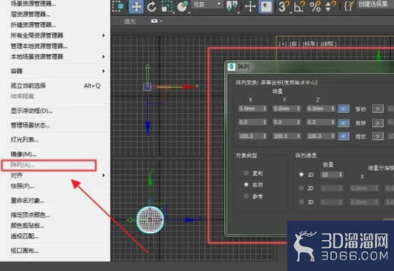The image size is (394, 271).
Task: Open 快照(P) menu item
Action: (22, 186)
